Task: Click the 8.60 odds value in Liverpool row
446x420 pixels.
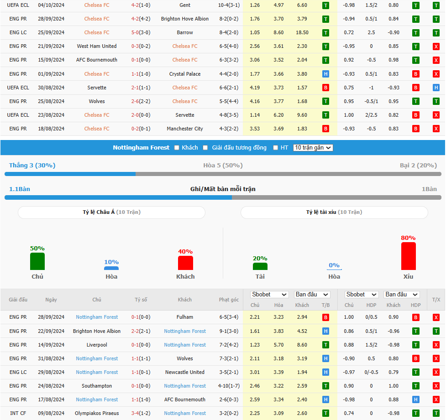Action: tap(302, 345)
